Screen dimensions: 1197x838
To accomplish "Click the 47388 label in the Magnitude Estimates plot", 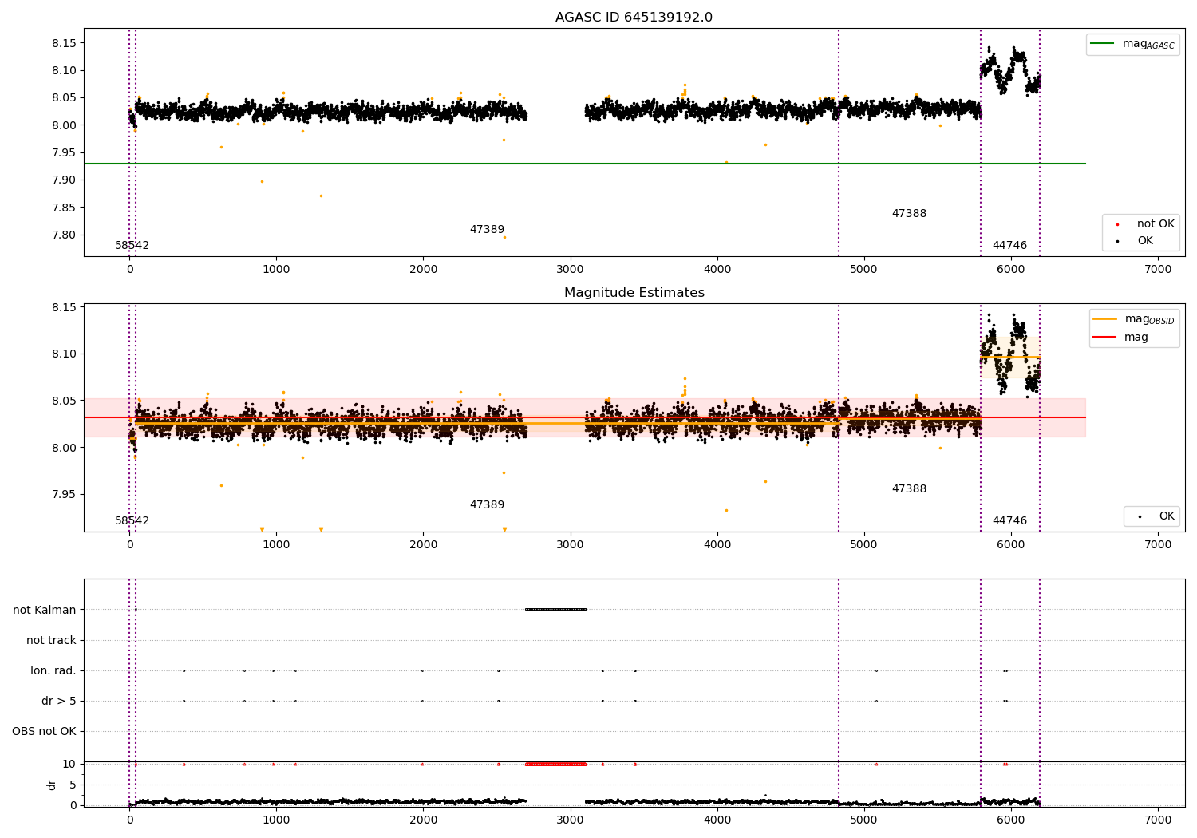I will point(909,489).
